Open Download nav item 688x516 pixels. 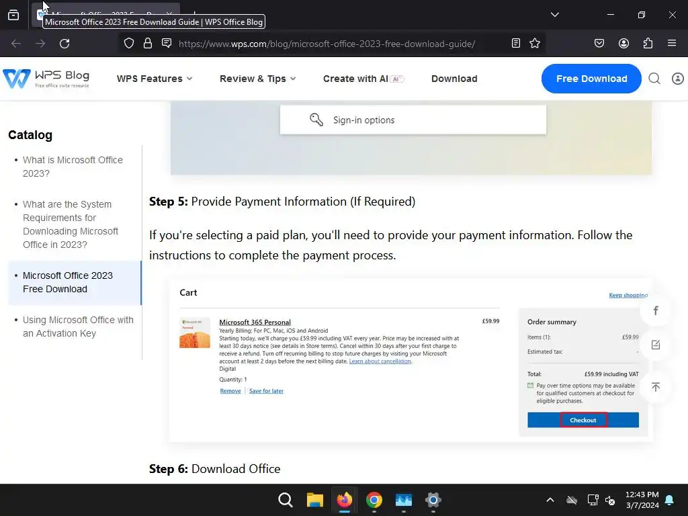click(x=454, y=79)
